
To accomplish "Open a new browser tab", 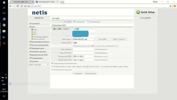I will (63, 2).
